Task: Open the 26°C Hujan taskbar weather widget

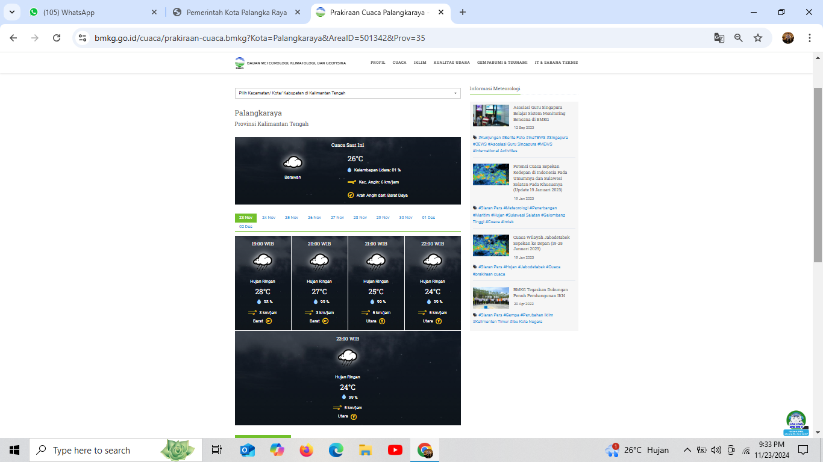Action: (637, 450)
